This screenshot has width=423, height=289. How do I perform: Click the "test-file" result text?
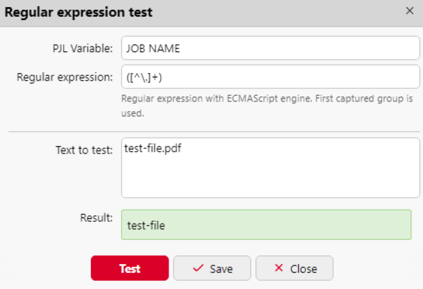click(146, 226)
